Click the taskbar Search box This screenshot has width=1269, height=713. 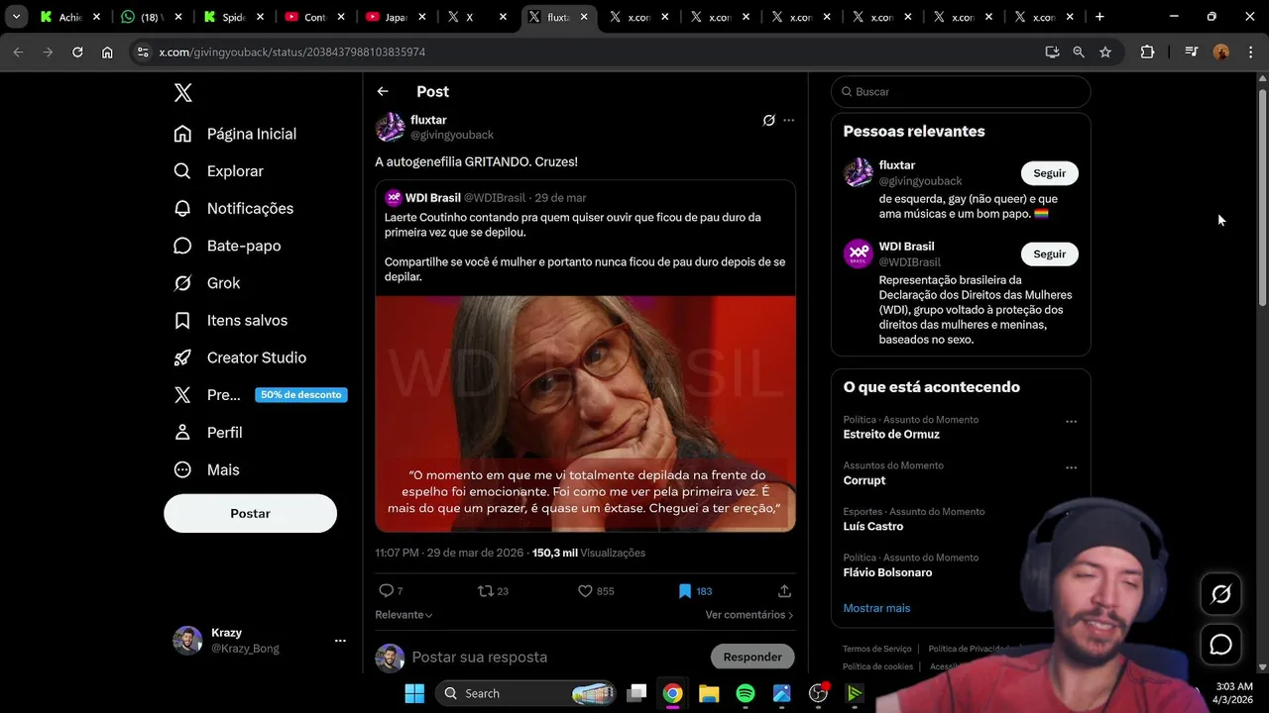(x=527, y=693)
